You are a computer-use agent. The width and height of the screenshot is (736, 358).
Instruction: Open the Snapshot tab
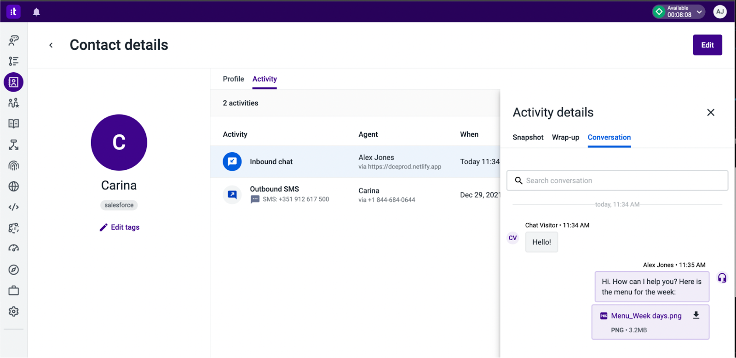(x=528, y=138)
